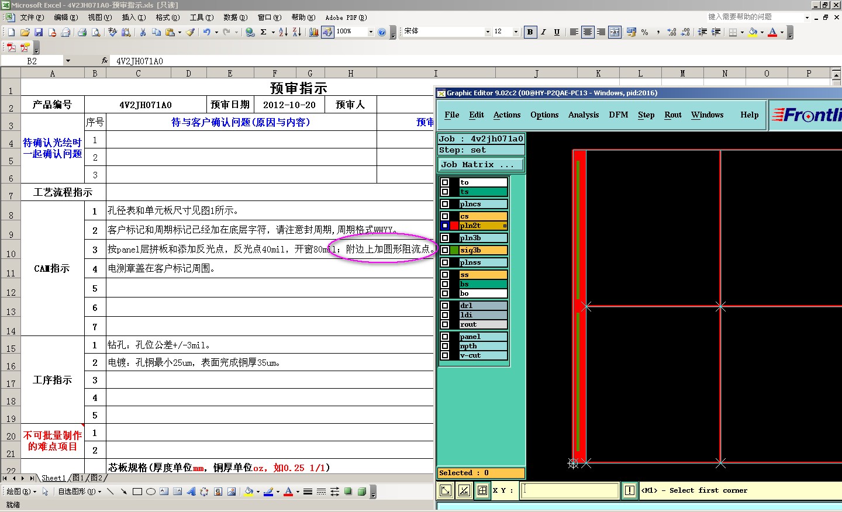Click the Format Painter brush icon

(191, 32)
